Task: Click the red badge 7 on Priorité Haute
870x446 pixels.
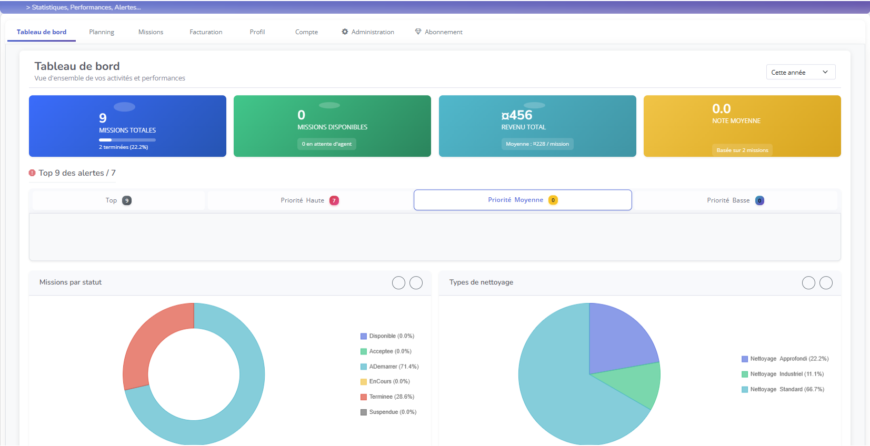Action: click(334, 200)
